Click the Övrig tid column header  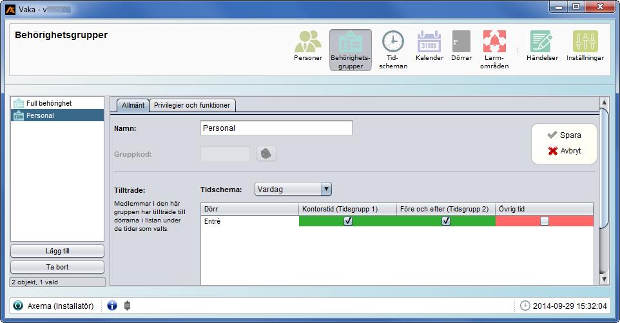coord(545,209)
